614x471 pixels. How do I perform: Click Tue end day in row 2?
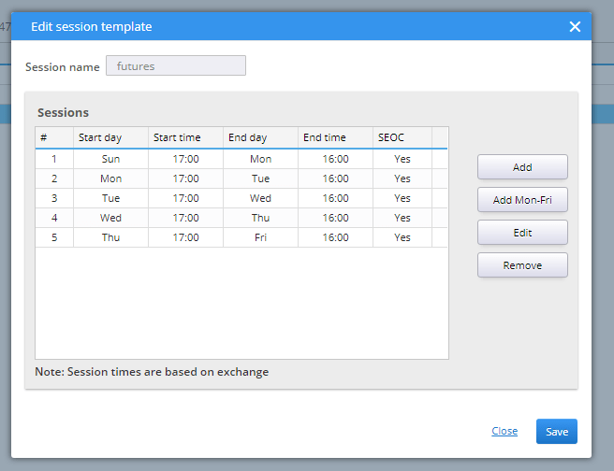tap(260, 178)
